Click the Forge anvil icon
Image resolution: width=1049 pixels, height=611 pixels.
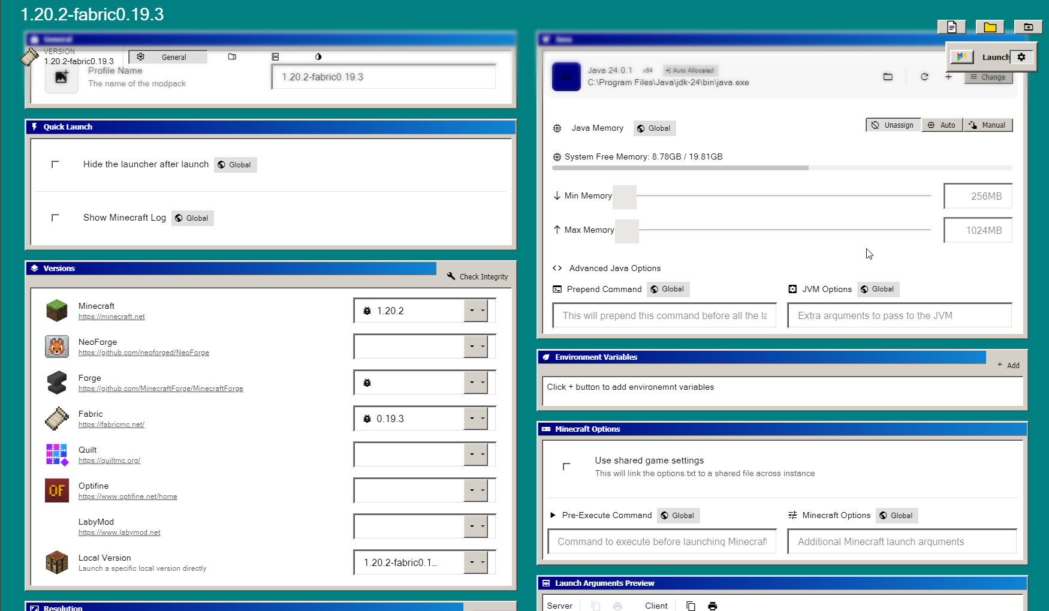coord(57,383)
